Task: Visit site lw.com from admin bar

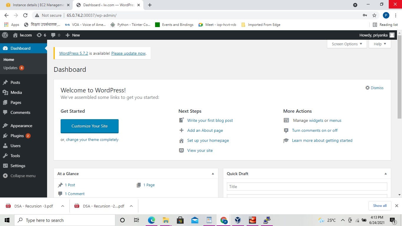Action: (x=22, y=35)
